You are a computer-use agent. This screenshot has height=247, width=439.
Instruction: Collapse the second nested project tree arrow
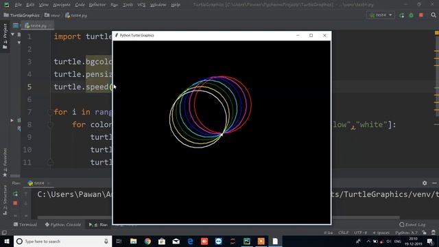[x=19, y=43]
